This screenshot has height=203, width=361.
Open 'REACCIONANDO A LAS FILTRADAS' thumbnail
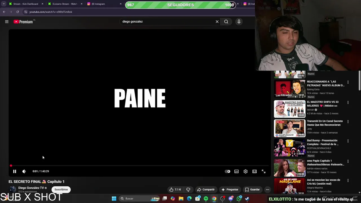click(x=290, y=89)
